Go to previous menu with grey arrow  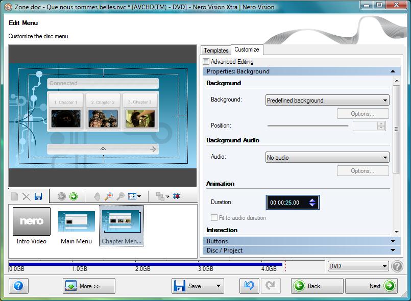[62, 196]
